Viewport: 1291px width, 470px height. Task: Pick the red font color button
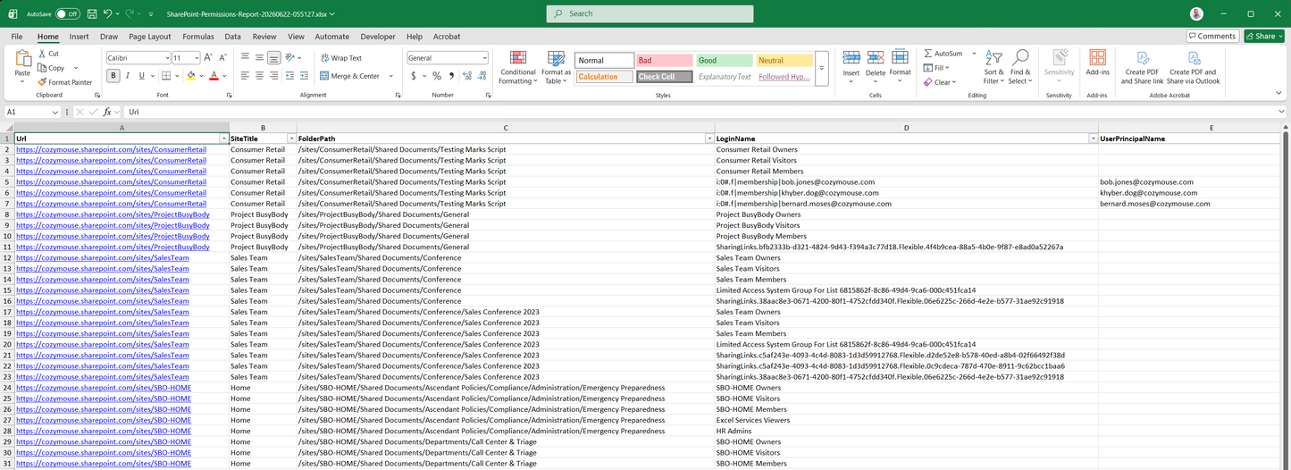point(213,76)
